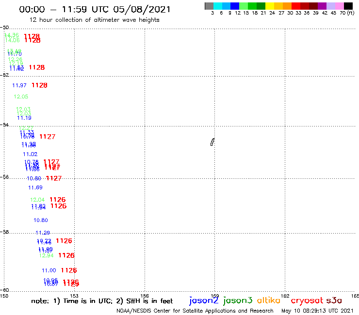Image resolution: width=359 pixels, height=315 pixels.
Task: Click the blue value 11.19
Action: [24, 118]
